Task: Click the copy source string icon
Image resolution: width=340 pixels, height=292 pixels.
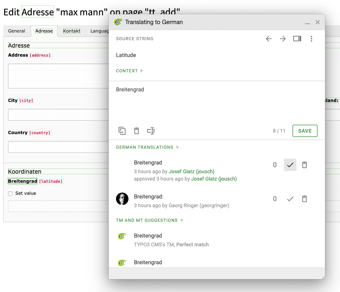Action: [122, 131]
